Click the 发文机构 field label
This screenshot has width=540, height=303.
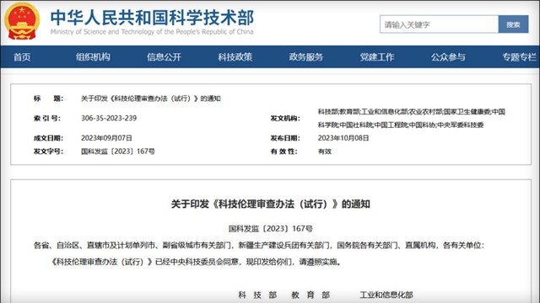point(285,118)
